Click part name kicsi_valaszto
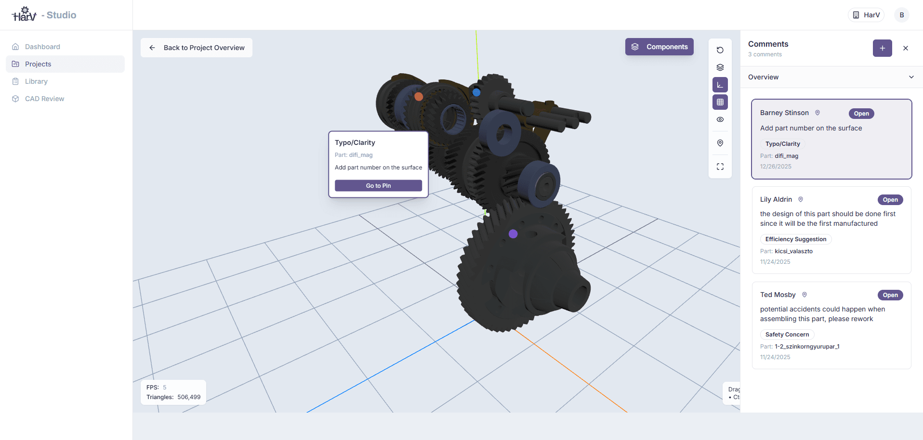Image resolution: width=923 pixels, height=440 pixels. pos(793,251)
